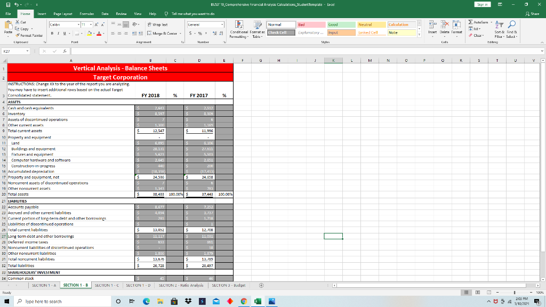Select sheet tab SECTION 2 - Ratio Analysis
Viewport: 546px width, 307px height.
coord(181,286)
